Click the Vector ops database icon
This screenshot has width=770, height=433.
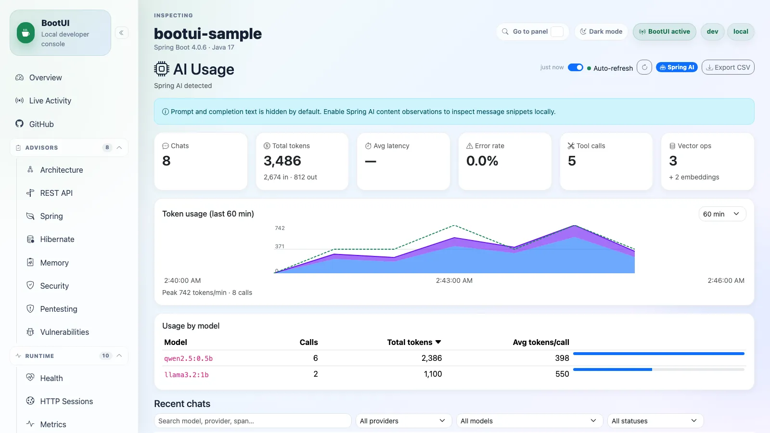click(672, 146)
